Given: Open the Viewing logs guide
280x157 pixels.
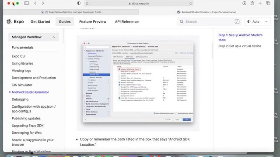Looking at the screenshot, I should point(21,71).
